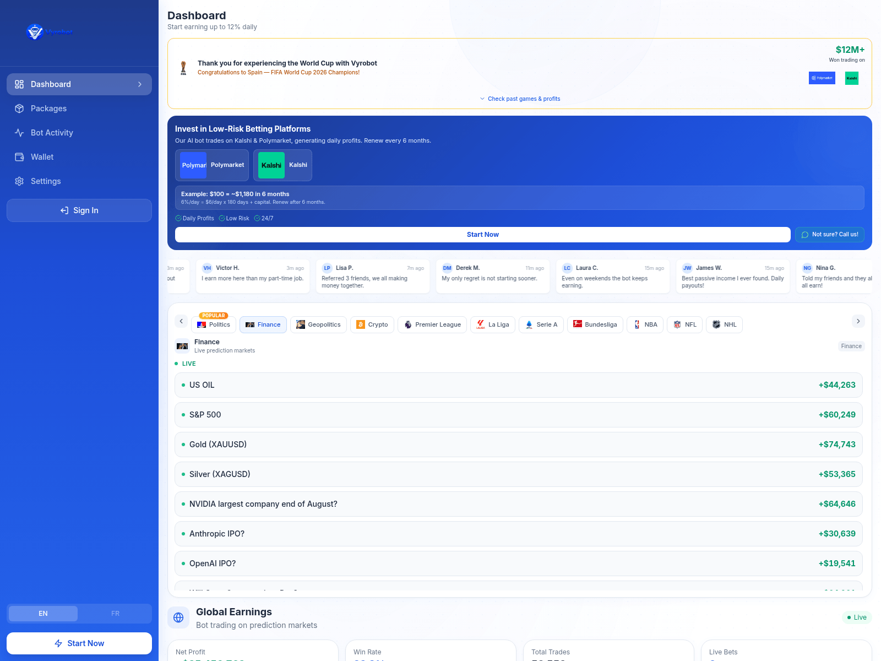Expand the Gold (XAUUSD) market row

[519, 445]
